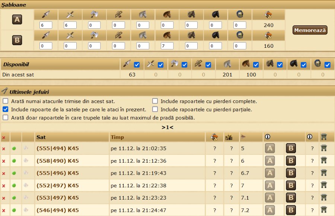The height and width of the screenshot is (216, 335).
Task: Open village link (555|494) K45
Action: (57, 148)
